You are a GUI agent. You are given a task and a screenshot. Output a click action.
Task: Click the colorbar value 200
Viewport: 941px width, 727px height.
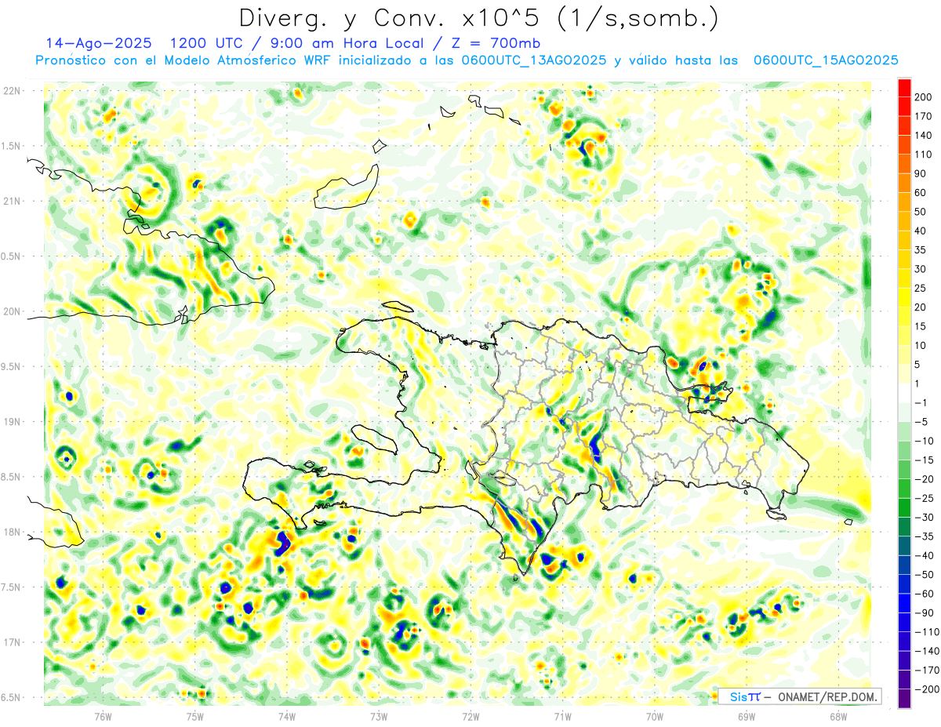924,97
